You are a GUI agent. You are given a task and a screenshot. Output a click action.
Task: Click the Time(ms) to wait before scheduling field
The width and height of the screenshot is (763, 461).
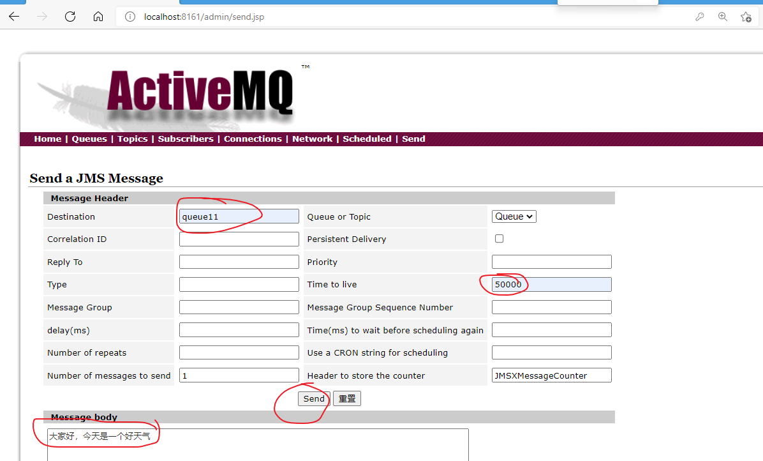point(551,329)
